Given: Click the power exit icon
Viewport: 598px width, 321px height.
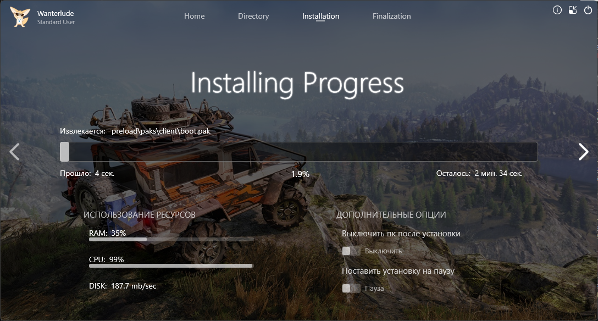Looking at the screenshot, I should coord(588,10).
